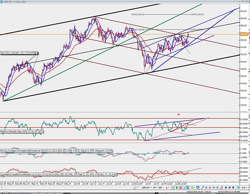The width and height of the screenshot is (250, 194).
Task: Click the red square icon in toolbar
Action: (180, 188)
